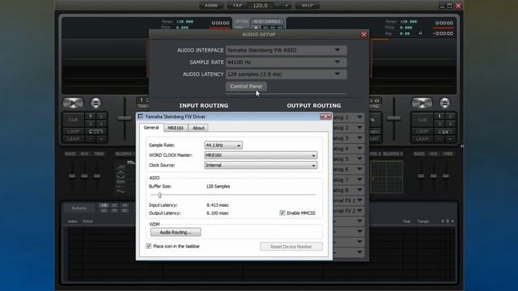The height and width of the screenshot is (291, 518).
Task: Eject the track from the right deck
Action: click(x=444, y=103)
